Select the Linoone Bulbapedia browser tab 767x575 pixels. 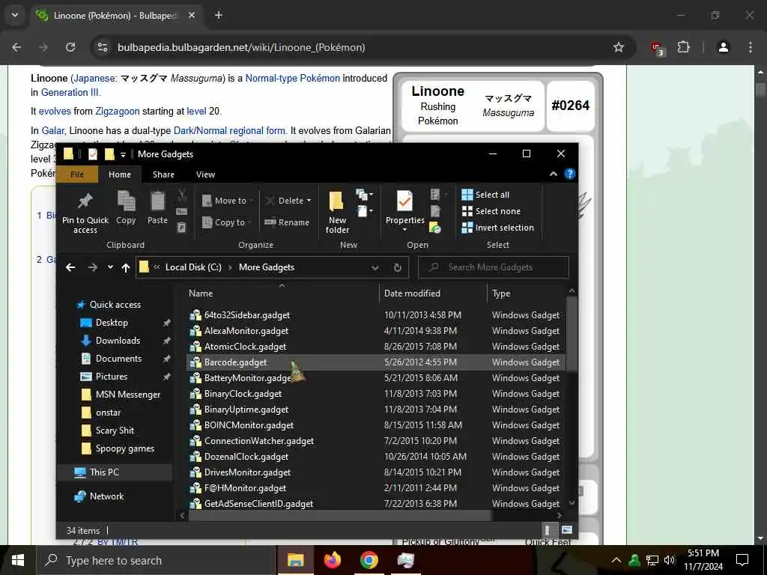coord(115,16)
